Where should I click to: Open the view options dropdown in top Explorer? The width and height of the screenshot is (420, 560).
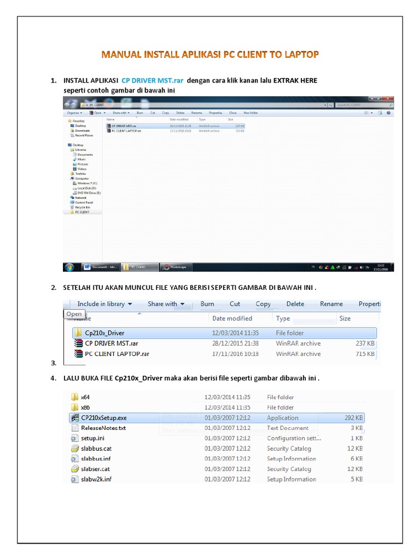coord(372,113)
